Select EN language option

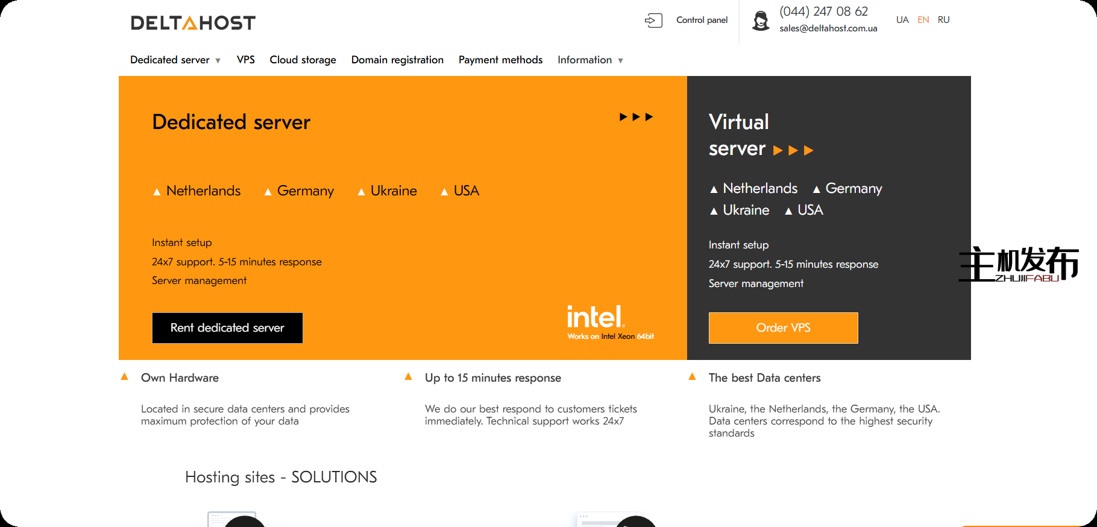pyautogui.click(x=923, y=20)
